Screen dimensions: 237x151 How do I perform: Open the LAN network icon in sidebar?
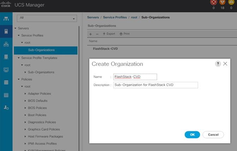(x=6, y=44)
